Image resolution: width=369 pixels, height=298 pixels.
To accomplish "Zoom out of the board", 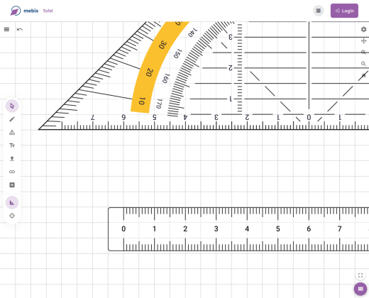I will click(363, 64).
